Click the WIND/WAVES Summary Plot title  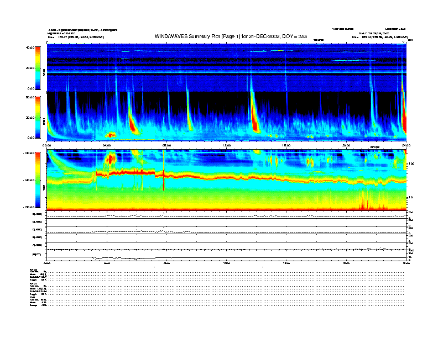[231, 36]
